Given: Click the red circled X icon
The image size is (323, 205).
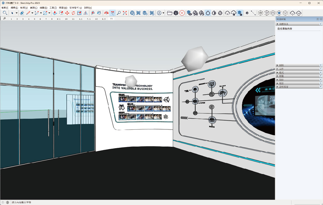Looking at the screenshot, I should (182, 13).
